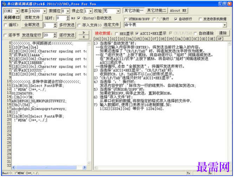Click the left-arrow transfer button
The height and width of the screenshot is (178, 236).
(x=84, y=37)
